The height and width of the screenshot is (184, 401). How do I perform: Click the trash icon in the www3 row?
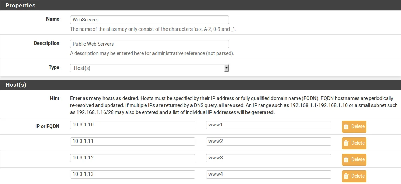coord(346,159)
